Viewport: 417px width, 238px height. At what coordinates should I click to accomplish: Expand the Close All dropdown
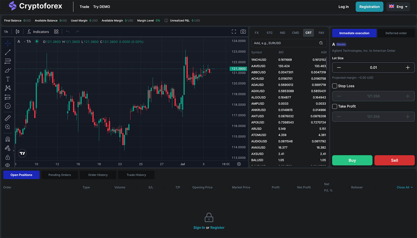click(404, 187)
